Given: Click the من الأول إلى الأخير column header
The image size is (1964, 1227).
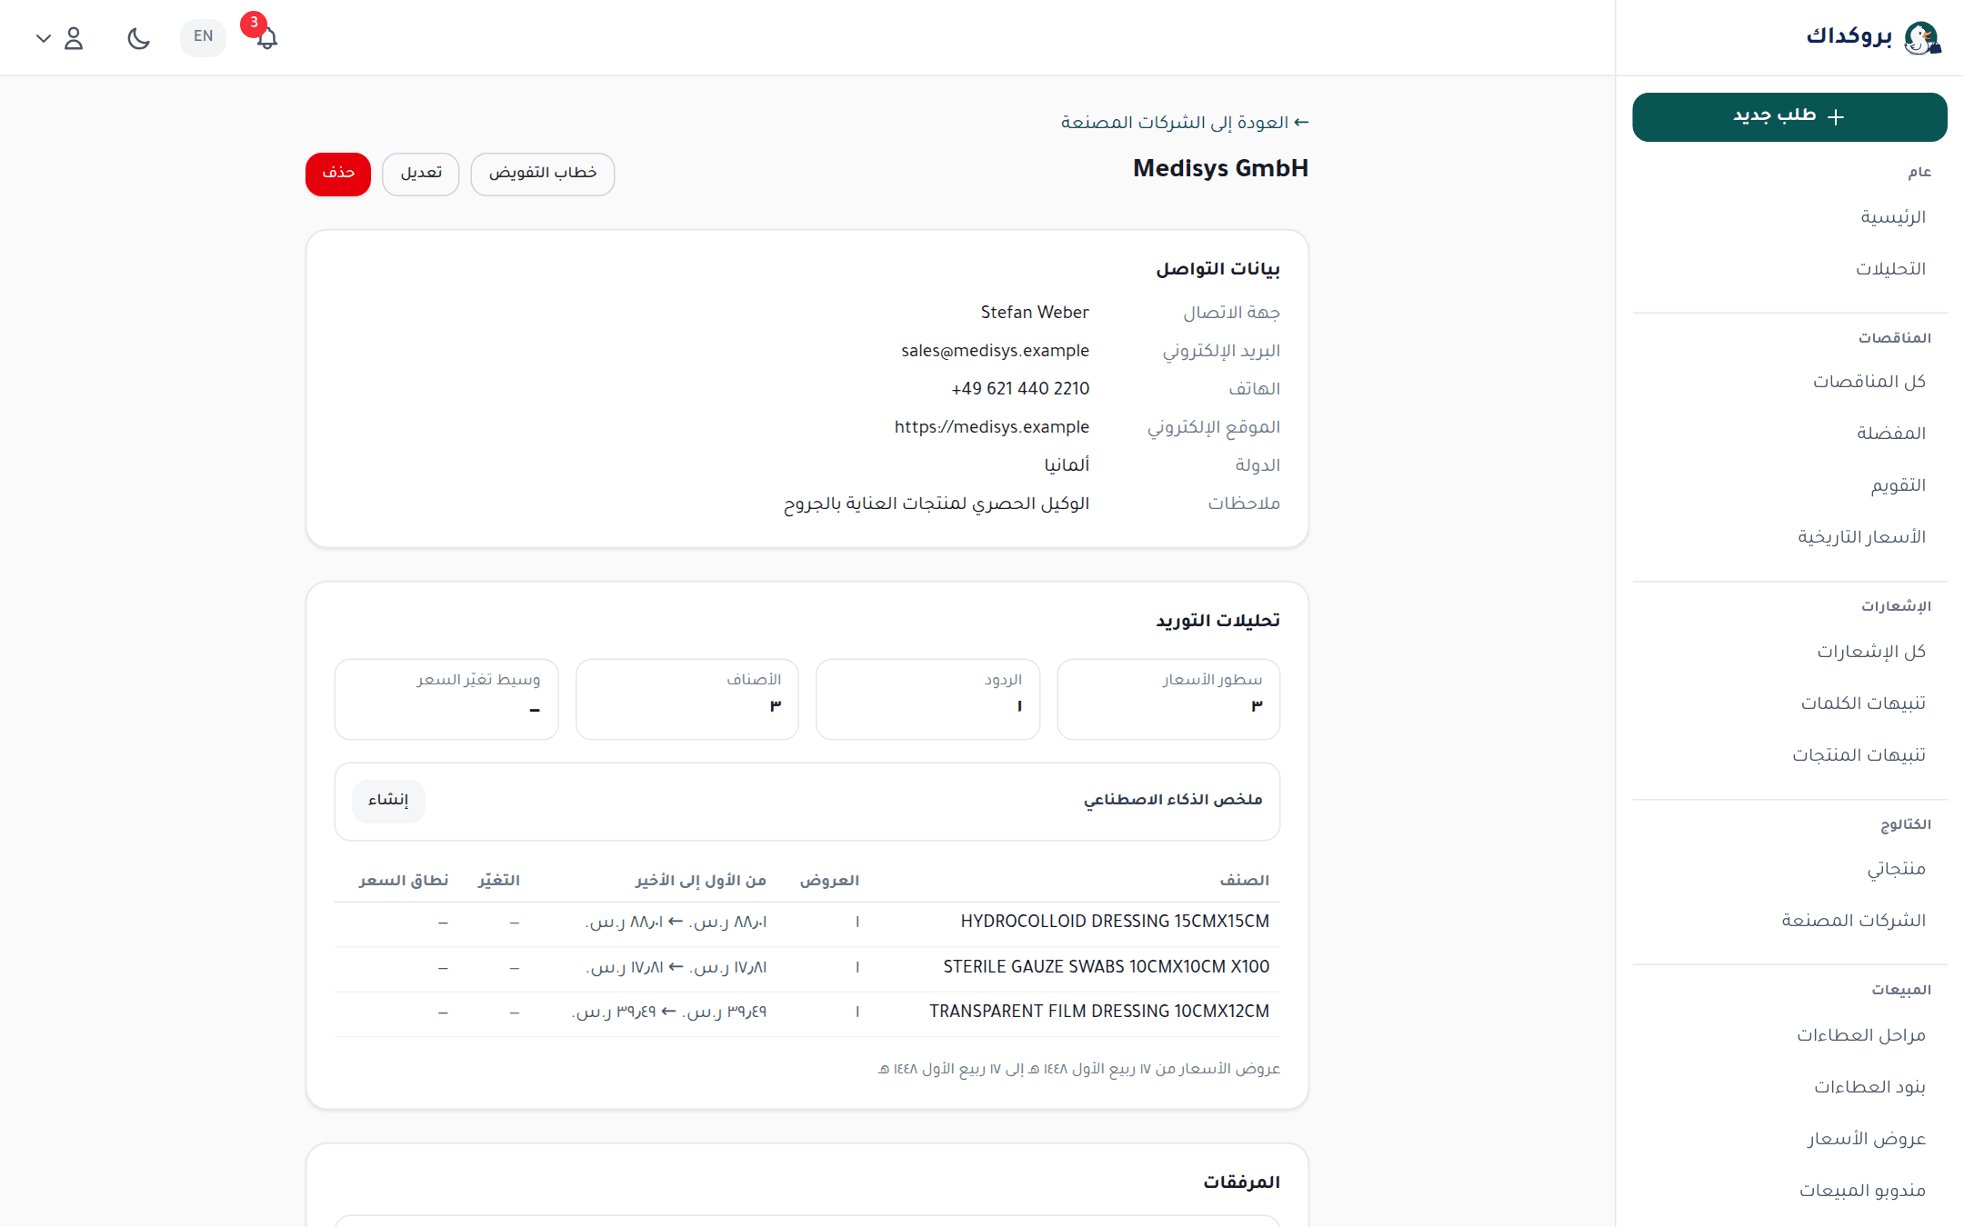Looking at the screenshot, I should point(701,881).
